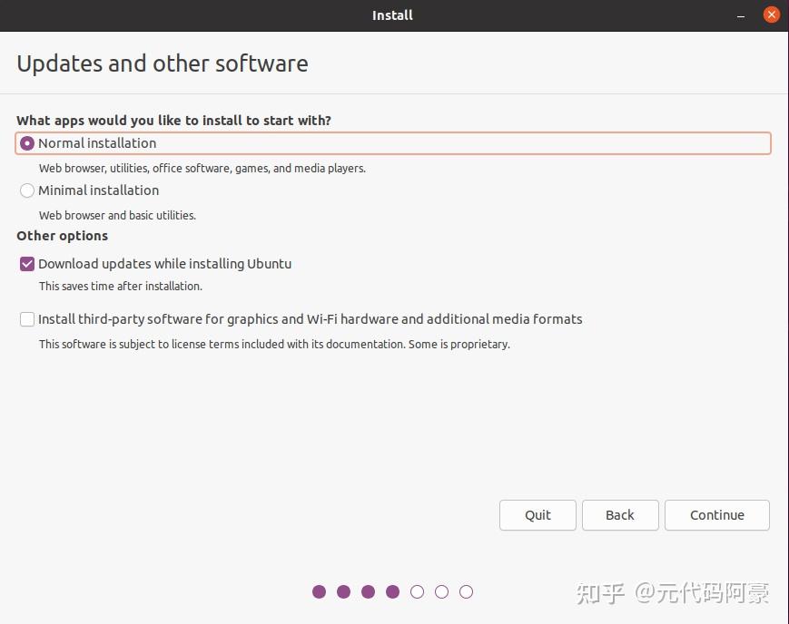Click the fifth unfilled progress dot
The height and width of the screenshot is (624, 789).
click(417, 591)
